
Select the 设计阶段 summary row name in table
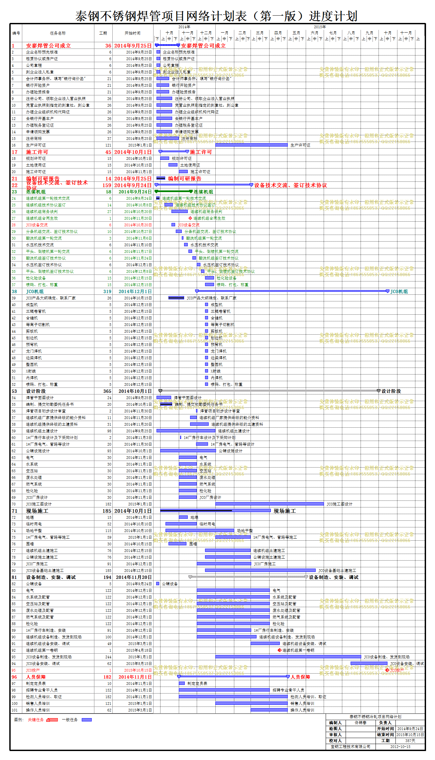[x=36, y=391]
